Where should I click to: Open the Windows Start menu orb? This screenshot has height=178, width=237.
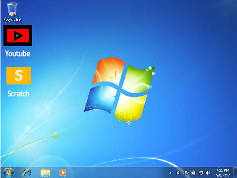pos(8,173)
